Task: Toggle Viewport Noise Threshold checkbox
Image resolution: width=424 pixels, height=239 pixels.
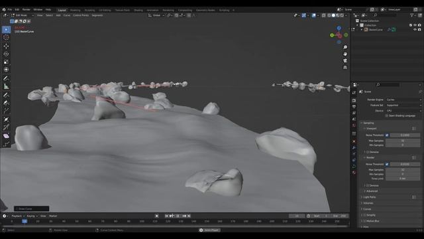Action: (x=387, y=135)
